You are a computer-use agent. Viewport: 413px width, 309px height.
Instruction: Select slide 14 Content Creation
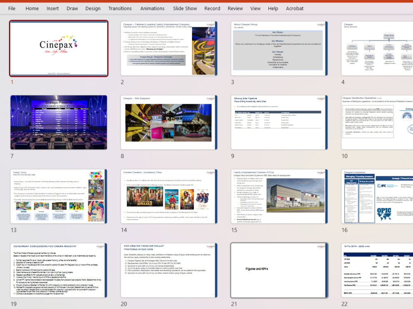coord(169,196)
